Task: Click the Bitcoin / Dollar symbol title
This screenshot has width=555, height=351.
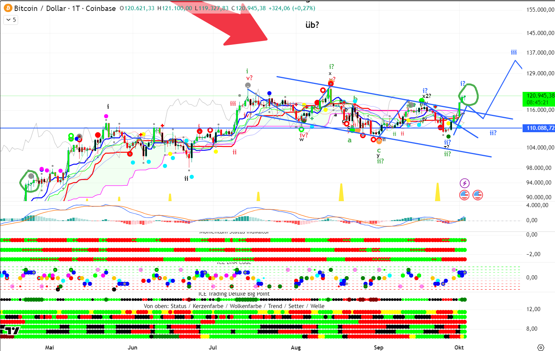Action: (65, 8)
